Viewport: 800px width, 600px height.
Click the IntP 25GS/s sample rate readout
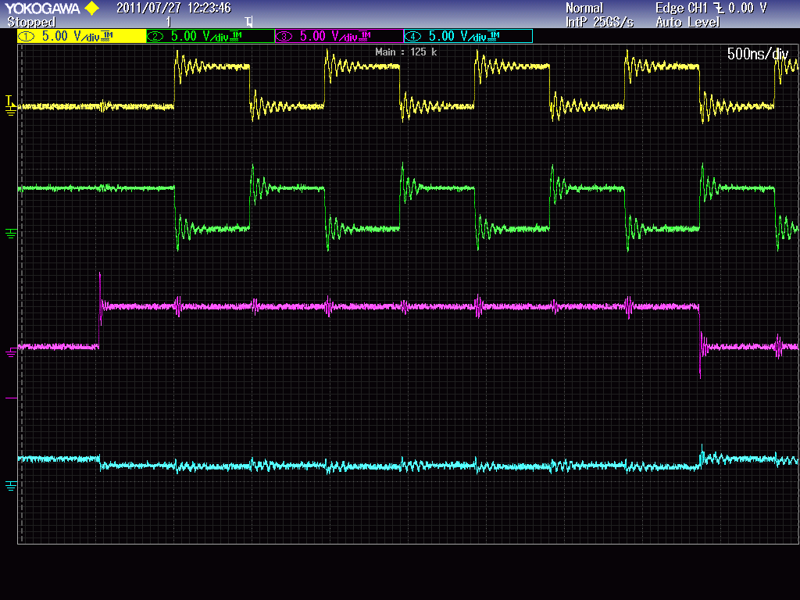point(599,22)
